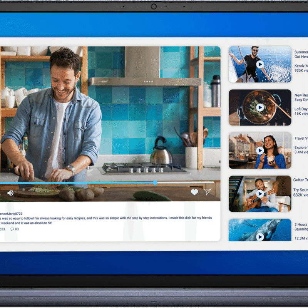Screen dimensions: 308x308
Task: Mute the cooking video's audio
Action: [10, 192]
